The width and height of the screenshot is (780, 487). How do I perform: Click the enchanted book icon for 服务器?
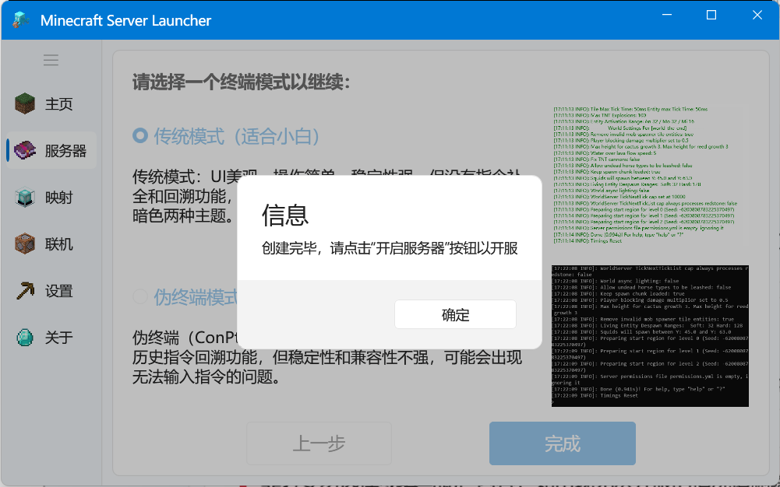(25, 150)
